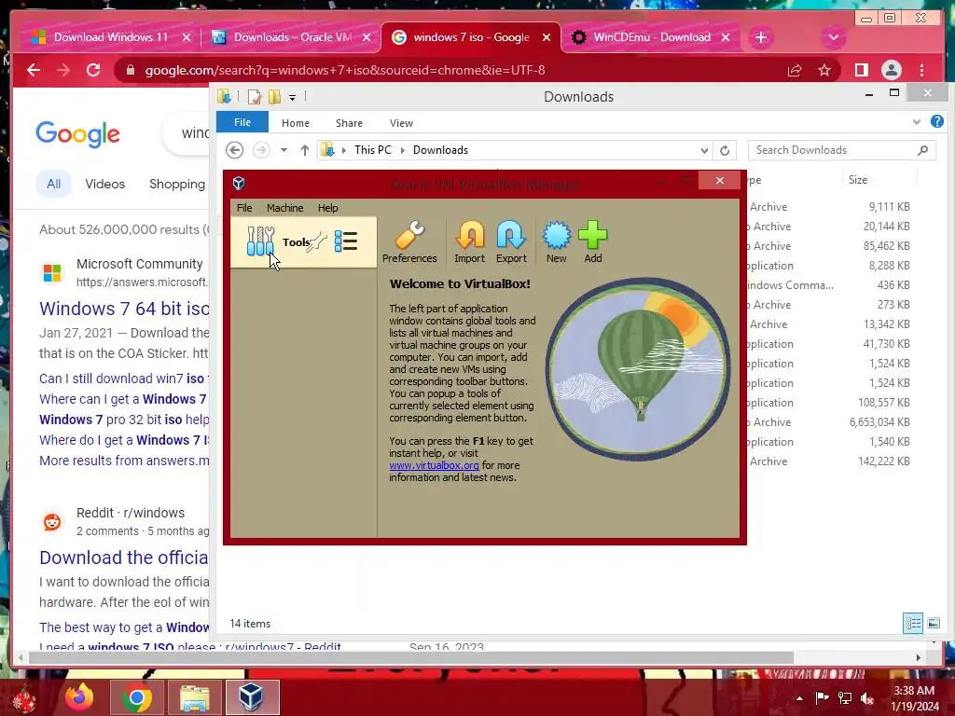Viewport: 955px width, 716px height.
Task: Launch Firefox from the taskbar
Action: coord(80,697)
